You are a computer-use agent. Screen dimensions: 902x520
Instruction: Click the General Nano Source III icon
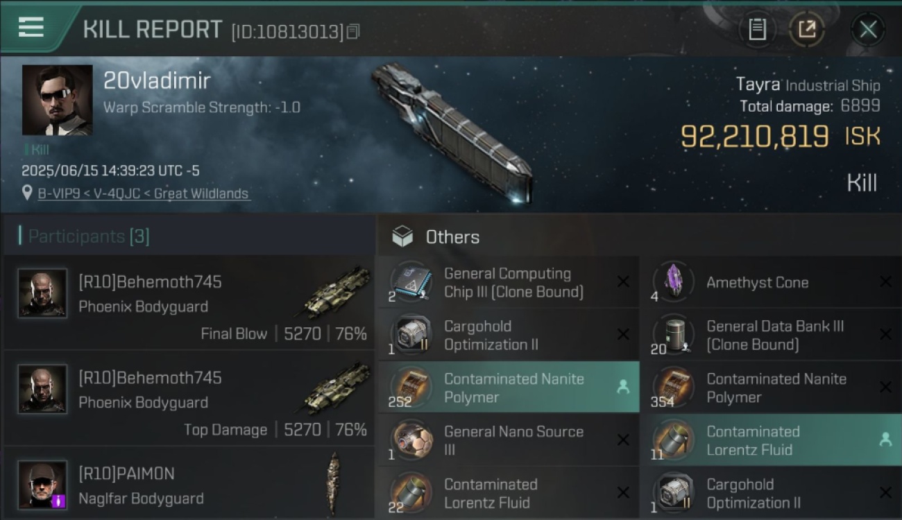pyautogui.click(x=411, y=440)
